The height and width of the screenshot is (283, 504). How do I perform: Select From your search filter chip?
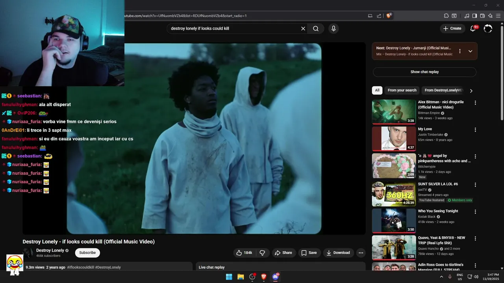pos(402,90)
